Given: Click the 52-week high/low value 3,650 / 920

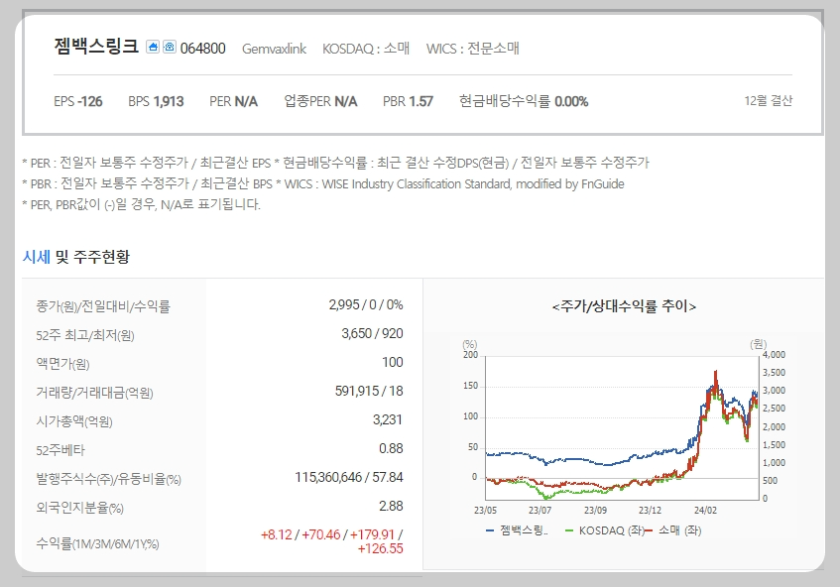Looking at the screenshot, I should point(372,334).
